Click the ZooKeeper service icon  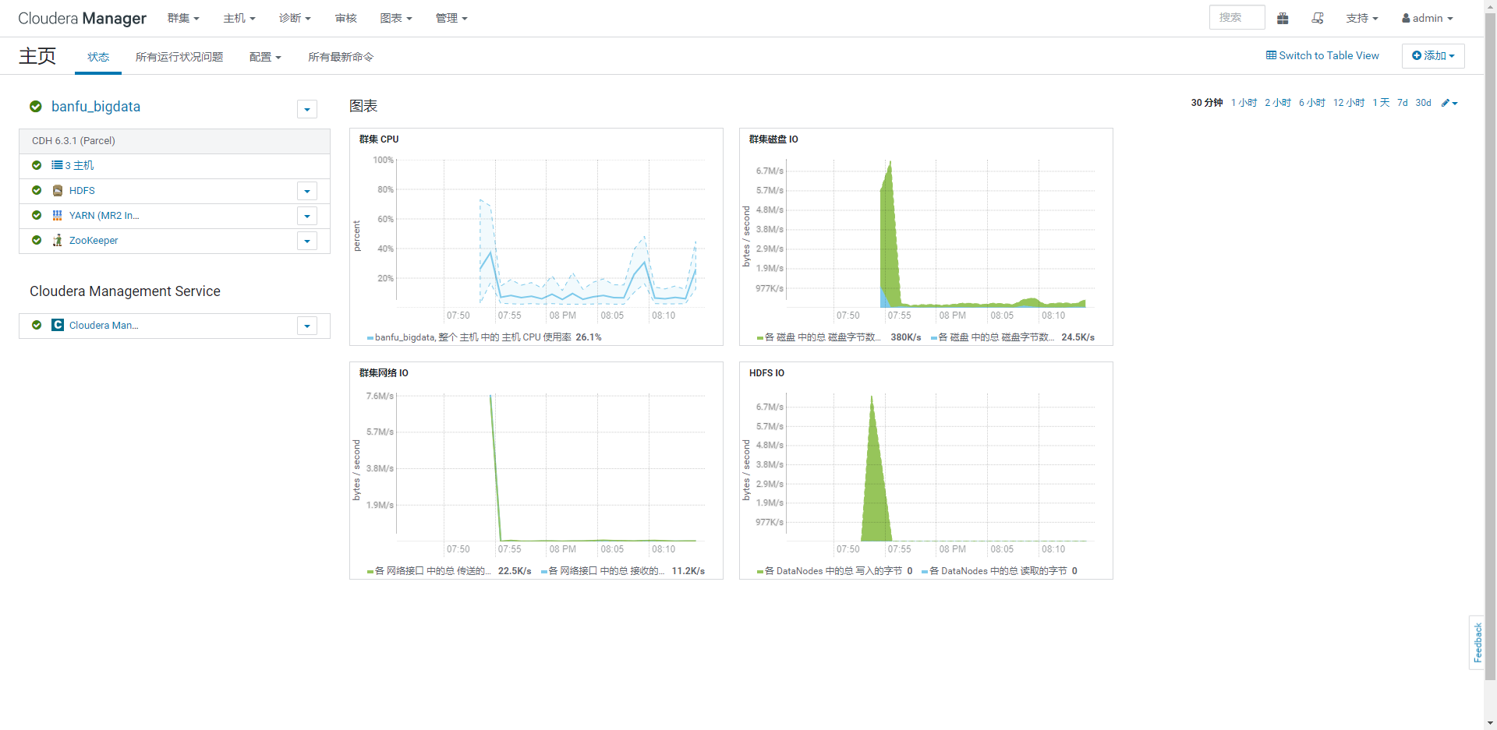point(57,241)
